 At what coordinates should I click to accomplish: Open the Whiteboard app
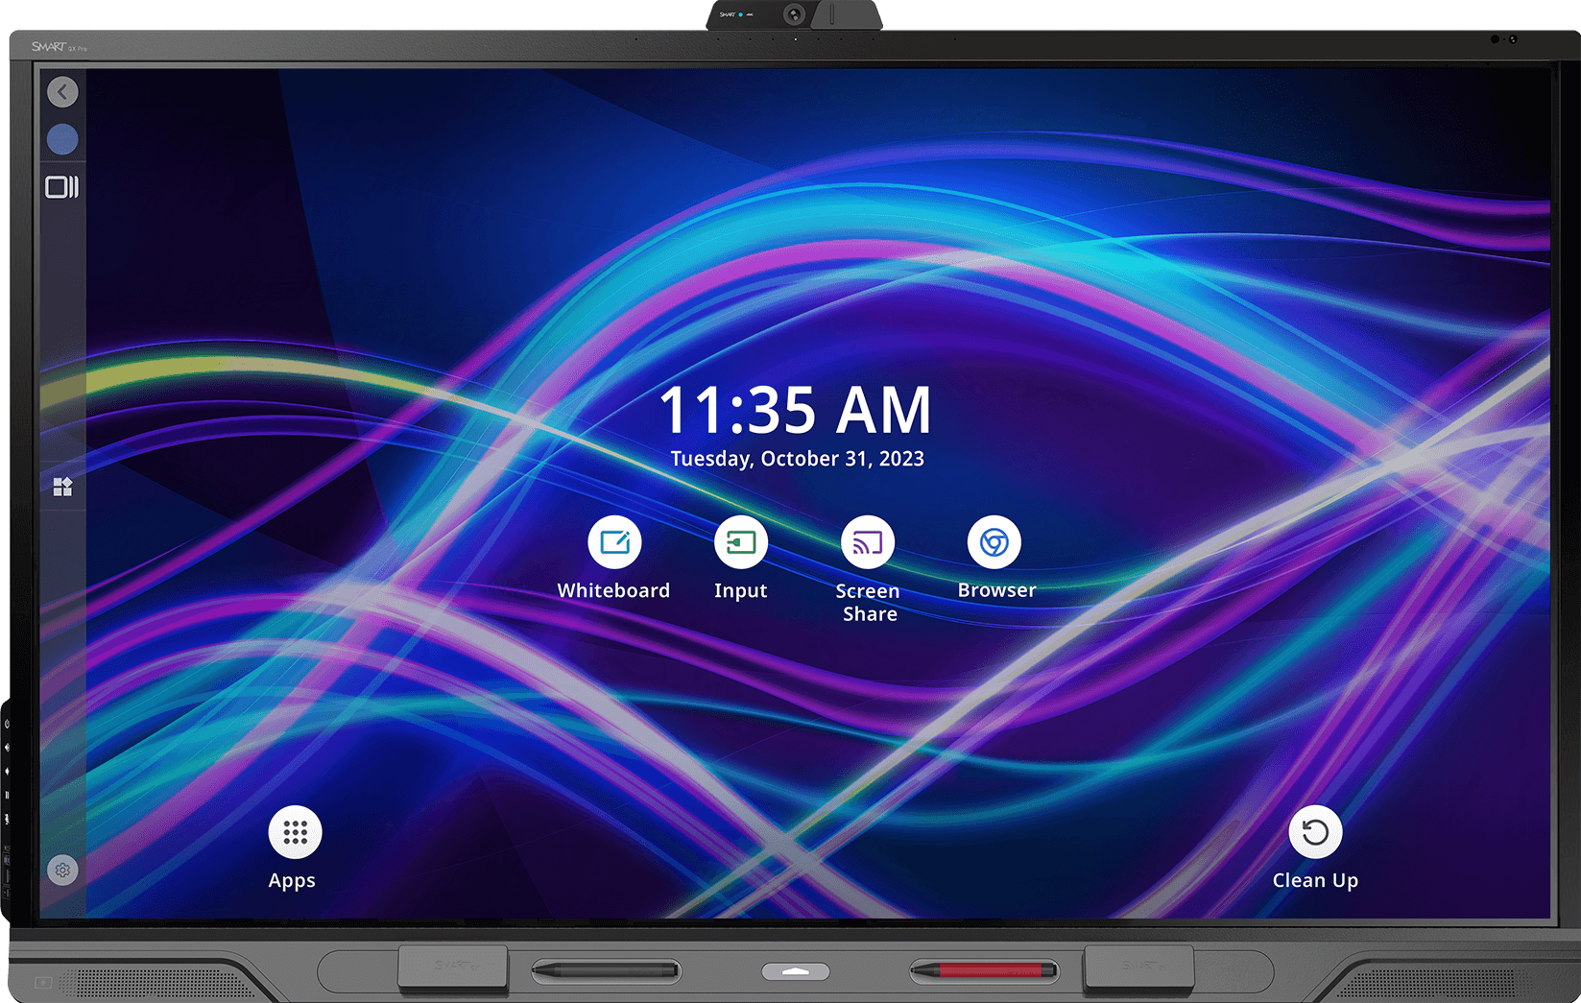[x=614, y=542]
